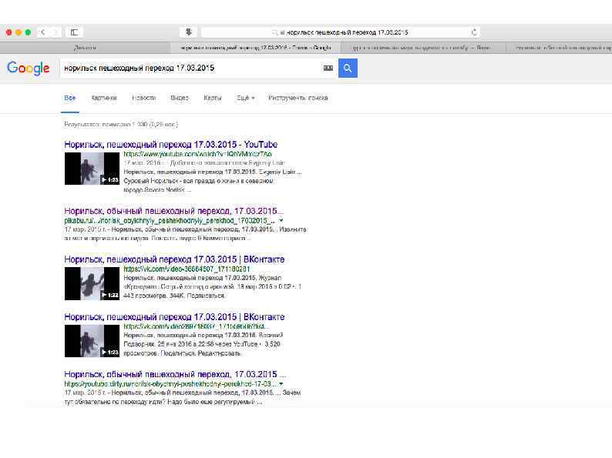
Task: Open the youtube.dirty.ru result title link
Action: 175,374
